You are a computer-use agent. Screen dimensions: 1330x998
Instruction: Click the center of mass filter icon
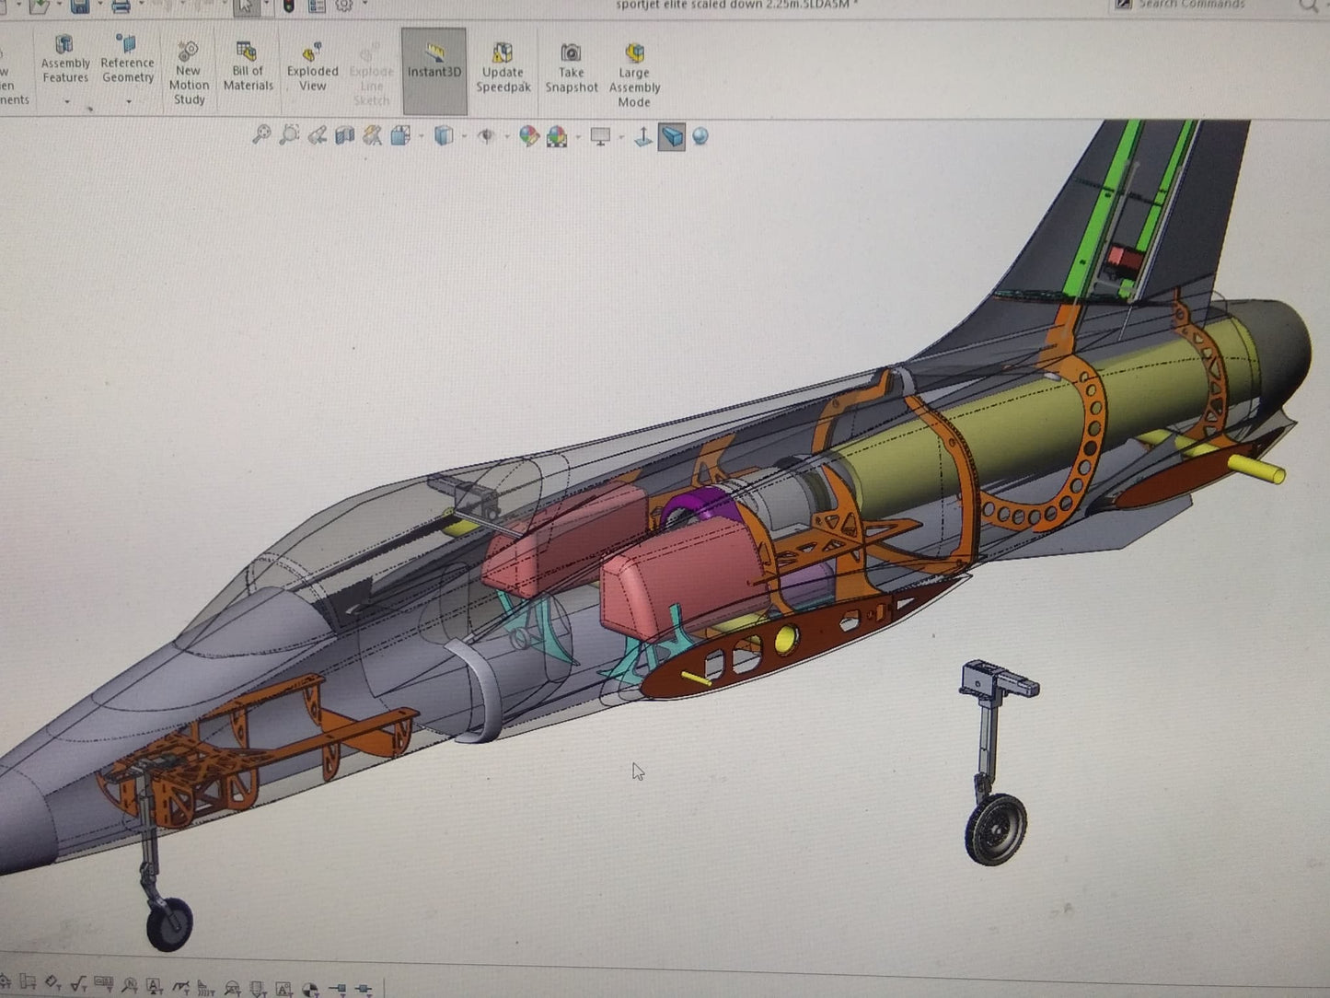point(310,989)
